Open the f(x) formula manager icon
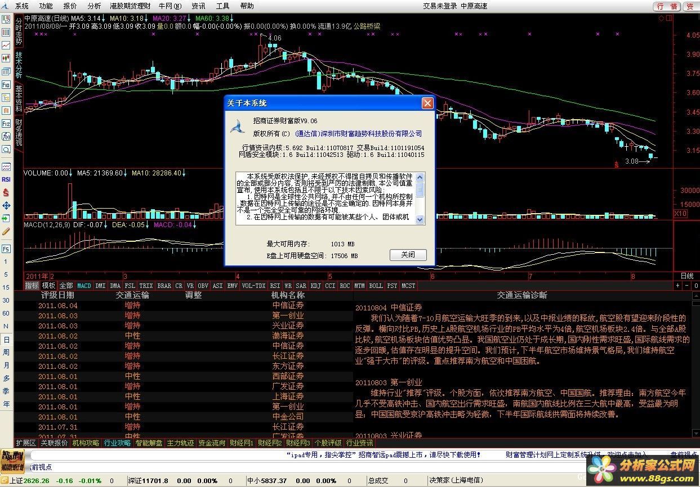 pos(6,137)
